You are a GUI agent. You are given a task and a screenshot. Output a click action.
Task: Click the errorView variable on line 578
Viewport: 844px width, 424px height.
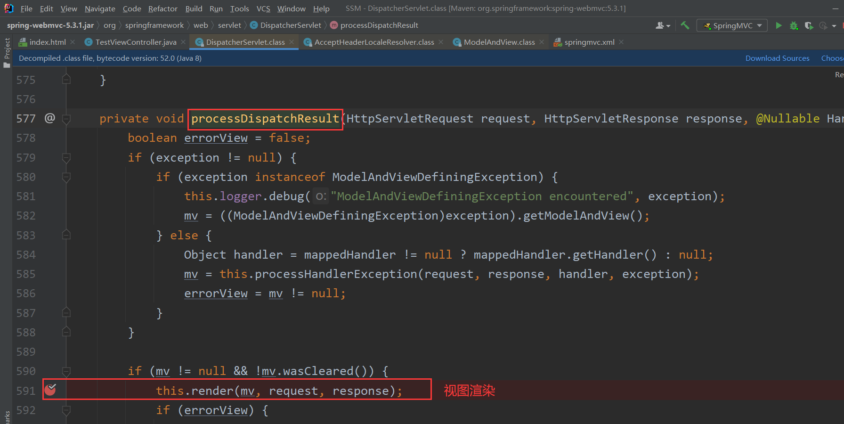[216, 138]
